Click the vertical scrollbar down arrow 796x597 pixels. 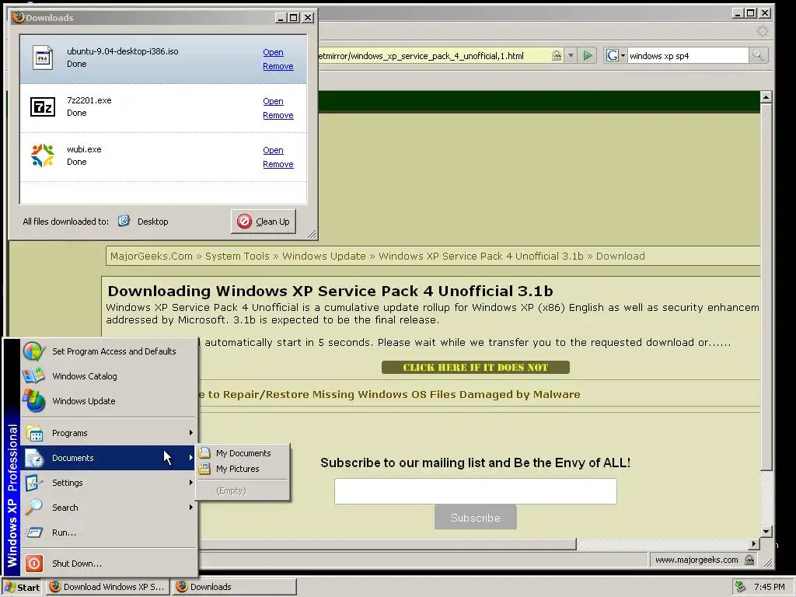coord(766,532)
